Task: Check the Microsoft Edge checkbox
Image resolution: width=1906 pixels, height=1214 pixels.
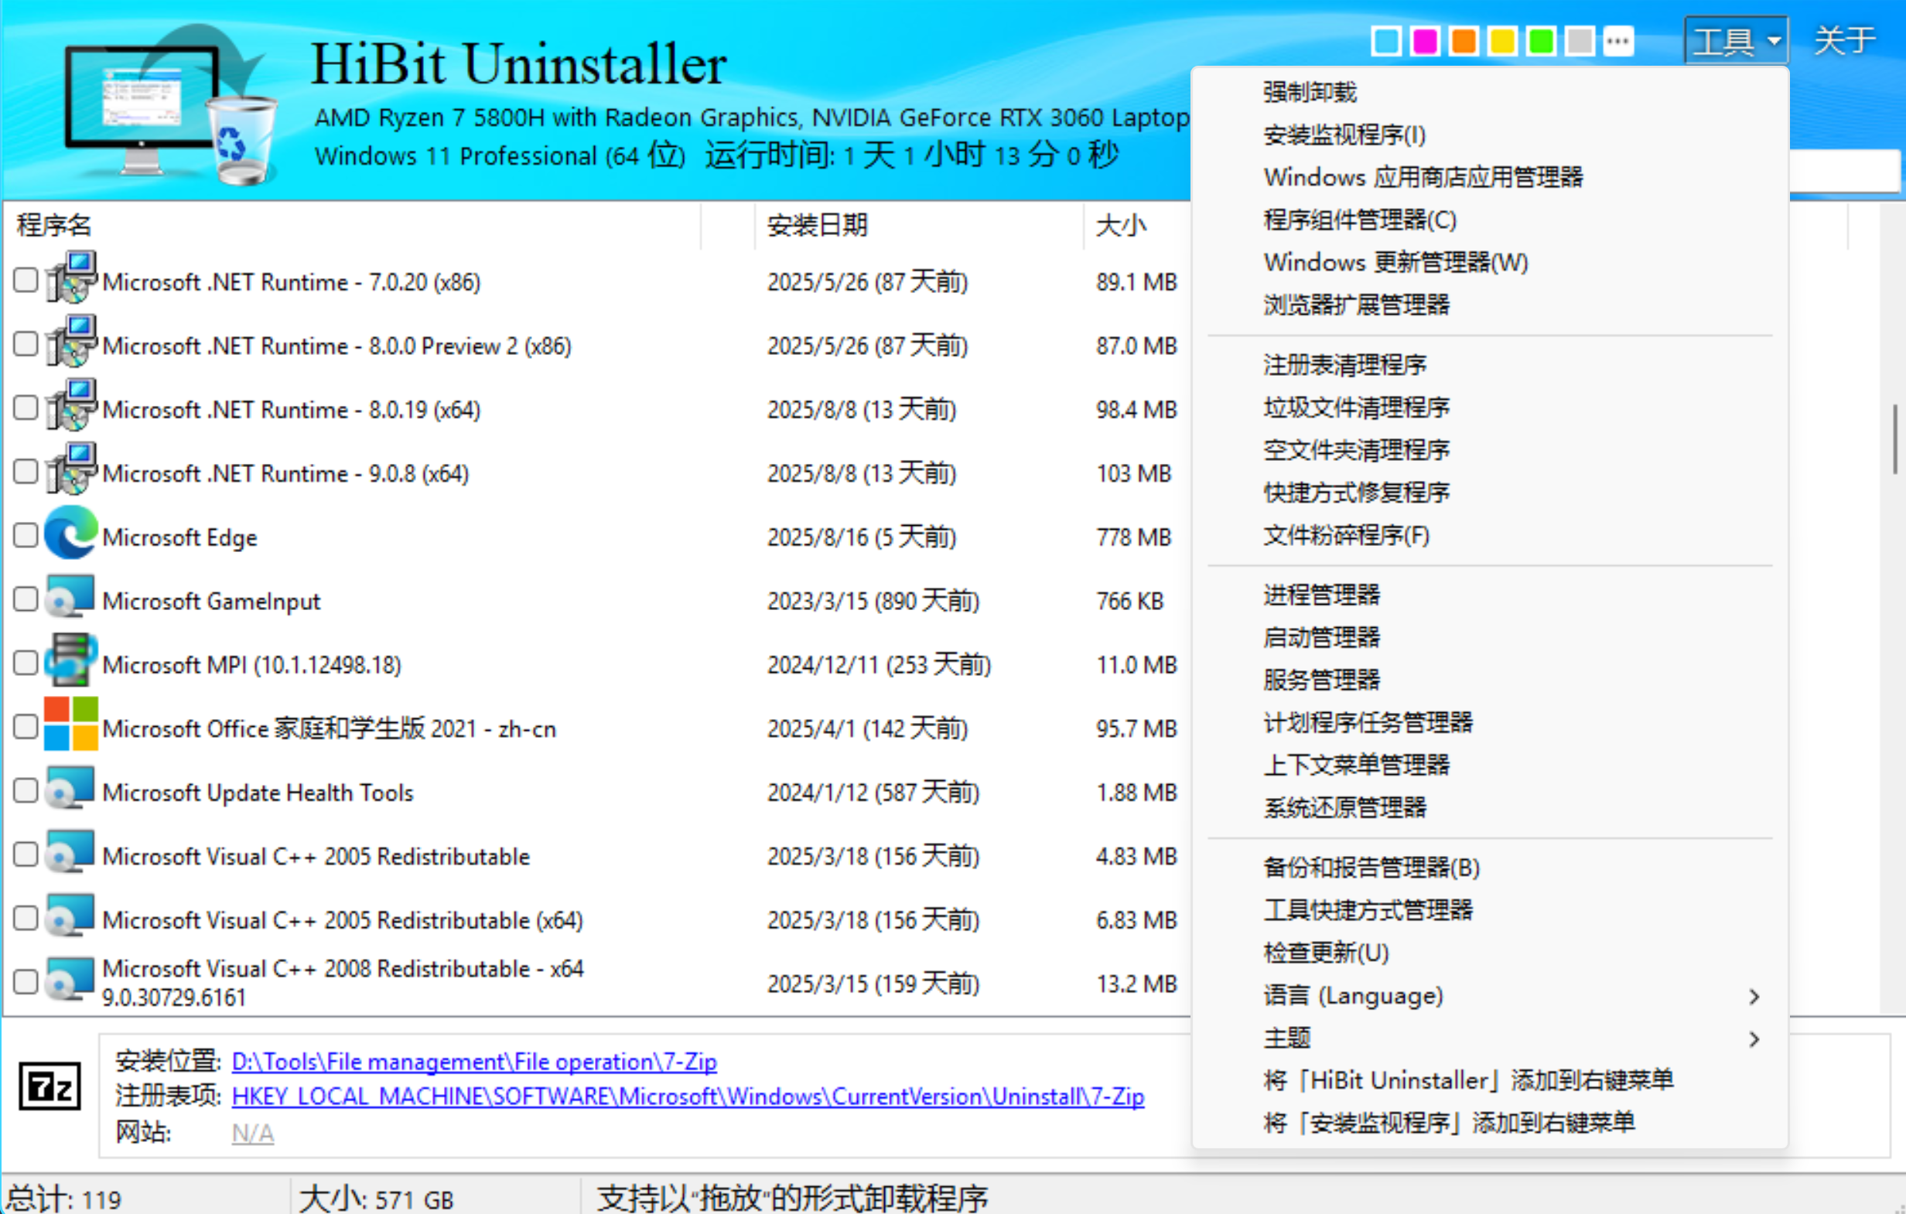Action: 26,535
